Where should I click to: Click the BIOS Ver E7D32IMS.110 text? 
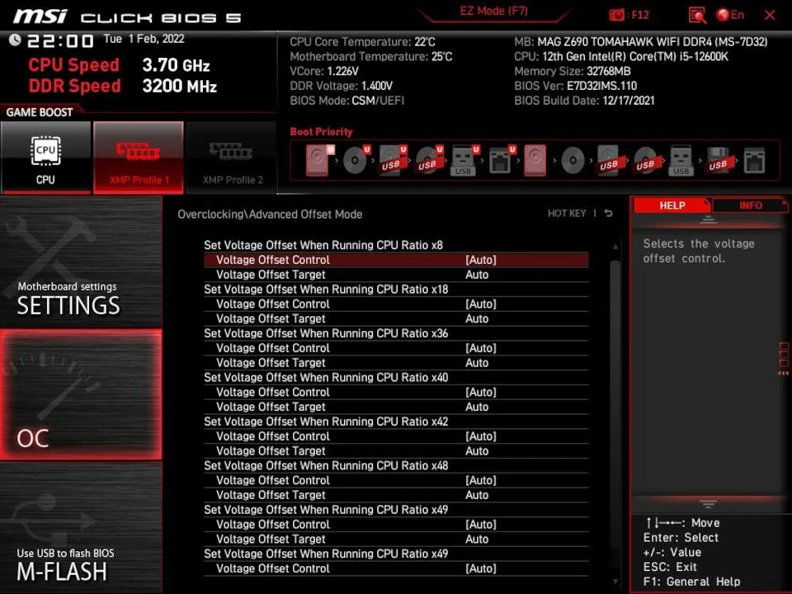[575, 86]
